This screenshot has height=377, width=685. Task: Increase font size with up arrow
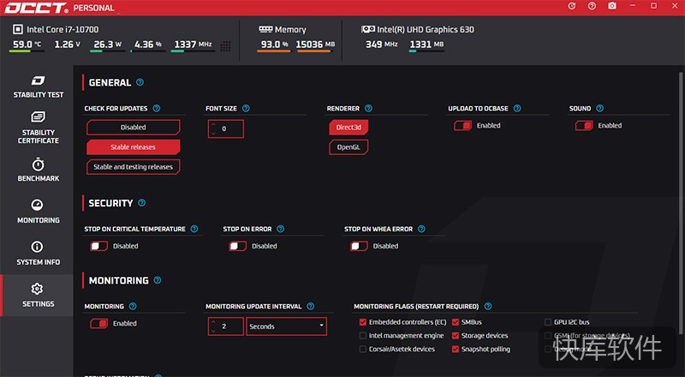point(213,124)
